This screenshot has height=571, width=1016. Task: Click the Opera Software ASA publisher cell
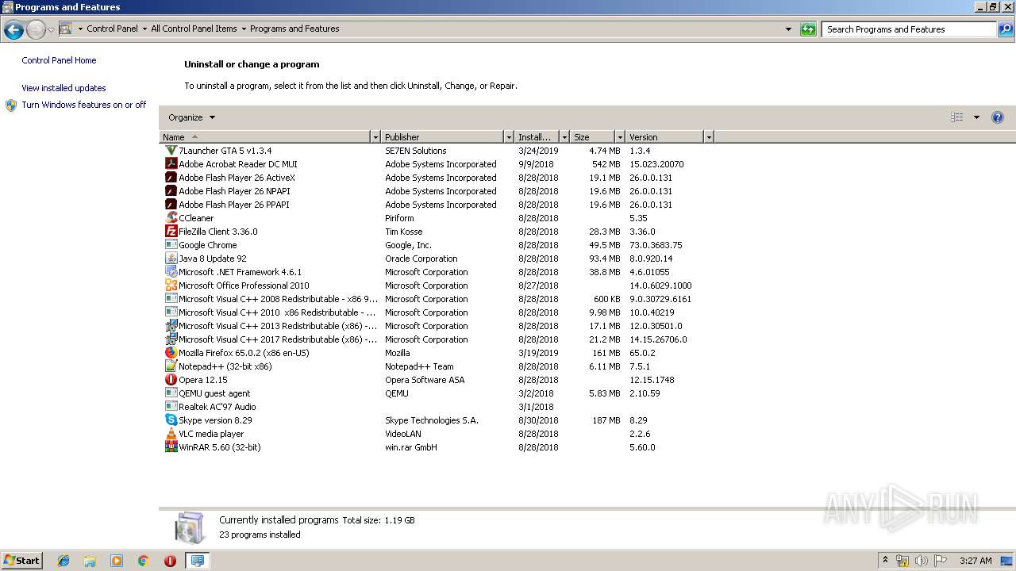pyautogui.click(x=425, y=380)
